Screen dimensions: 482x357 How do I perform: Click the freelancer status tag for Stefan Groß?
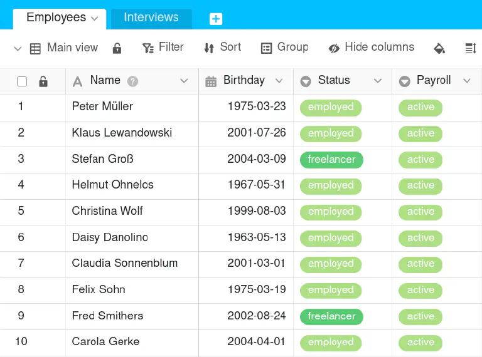(x=331, y=160)
